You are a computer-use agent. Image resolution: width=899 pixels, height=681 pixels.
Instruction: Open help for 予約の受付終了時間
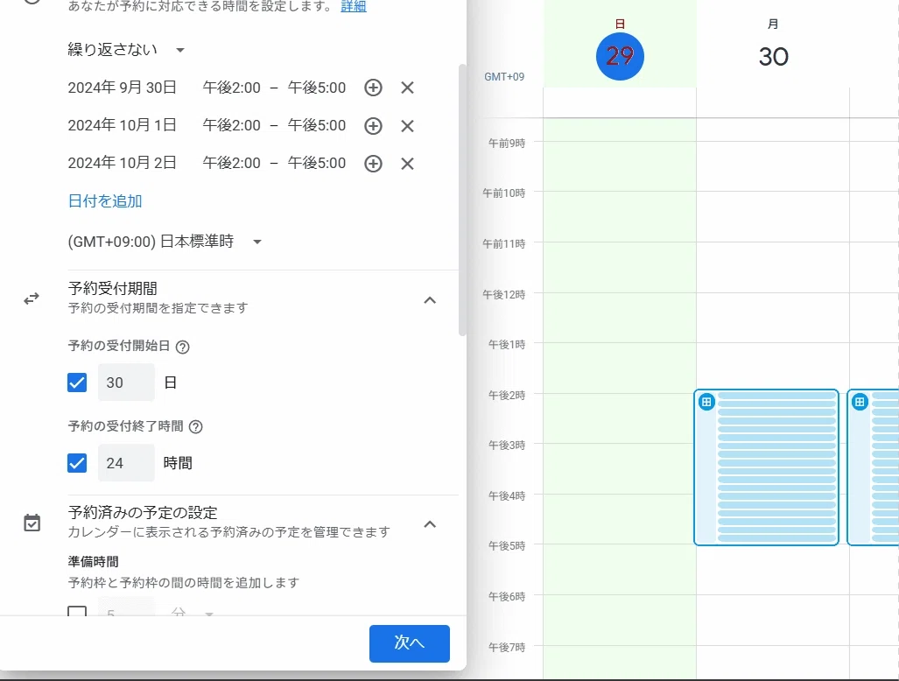(195, 427)
